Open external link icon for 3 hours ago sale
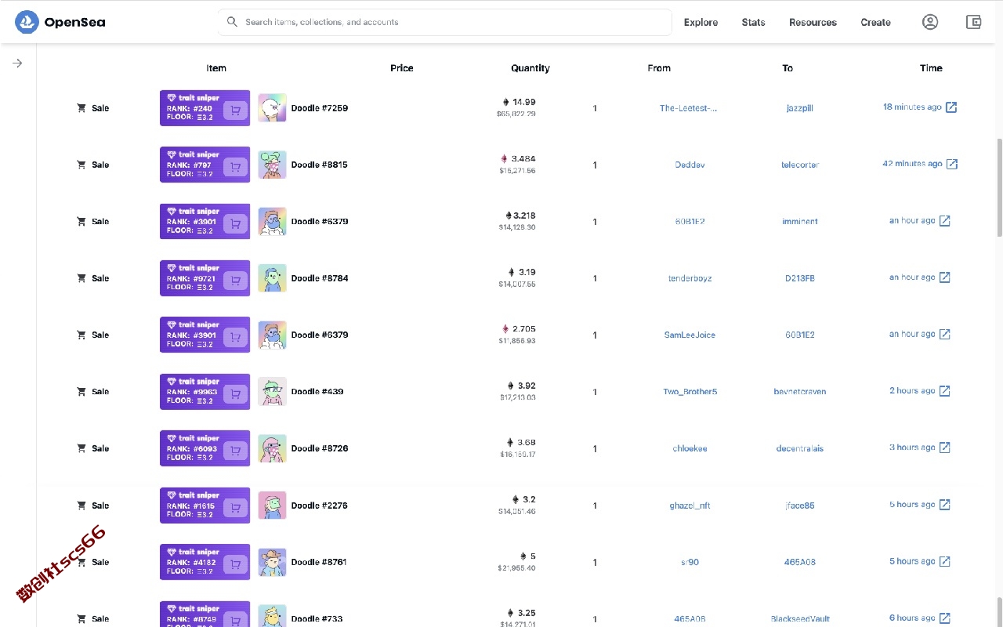1003x627 pixels. point(945,448)
